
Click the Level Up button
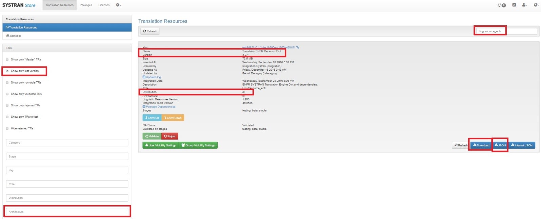point(152,118)
